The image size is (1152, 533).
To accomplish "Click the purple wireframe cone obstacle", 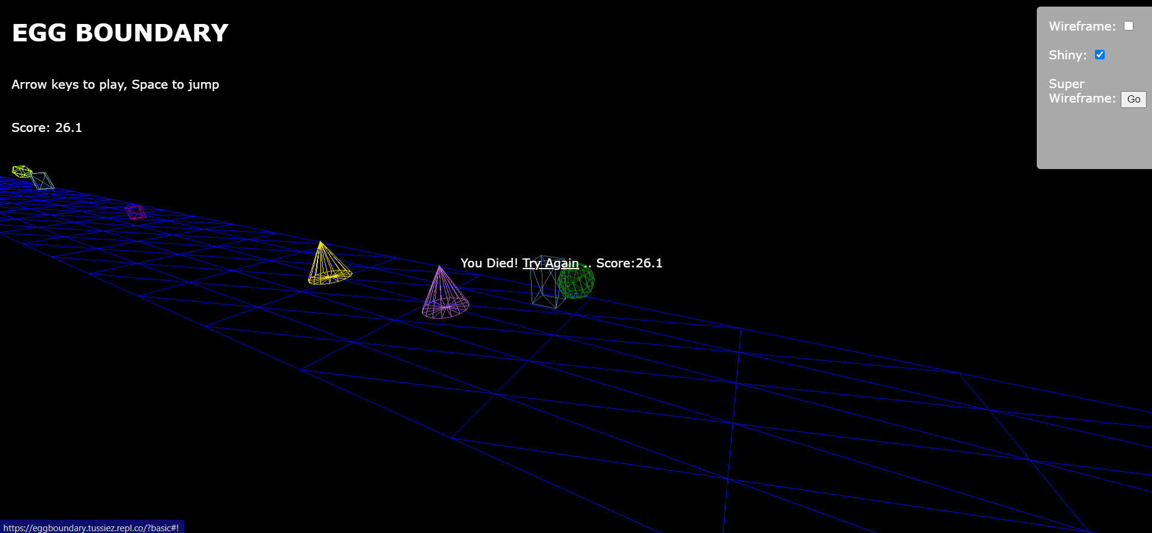I will pos(445,292).
